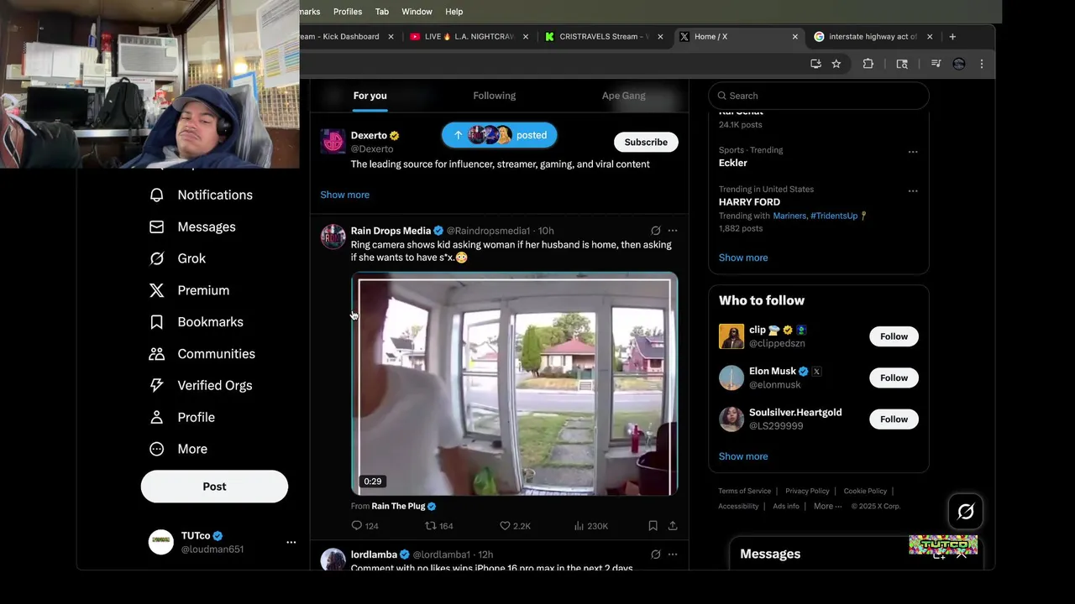Bookmark this page with star icon
Image resolution: width=1075 pixels, height=604 pixels.
836,64
